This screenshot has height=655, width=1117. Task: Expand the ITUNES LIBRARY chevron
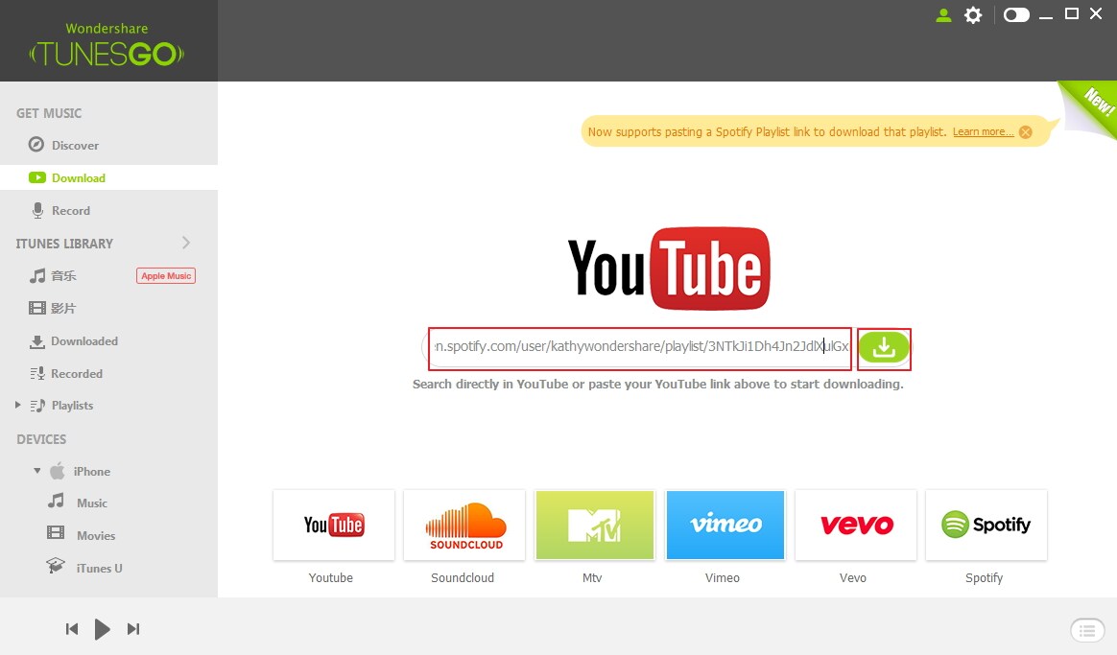click(186, 243)
